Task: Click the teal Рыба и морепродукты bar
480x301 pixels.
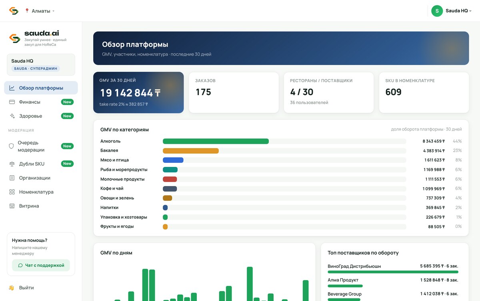Action: click(x=170, y=170)
